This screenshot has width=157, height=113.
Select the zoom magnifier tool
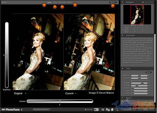[117, 110]
